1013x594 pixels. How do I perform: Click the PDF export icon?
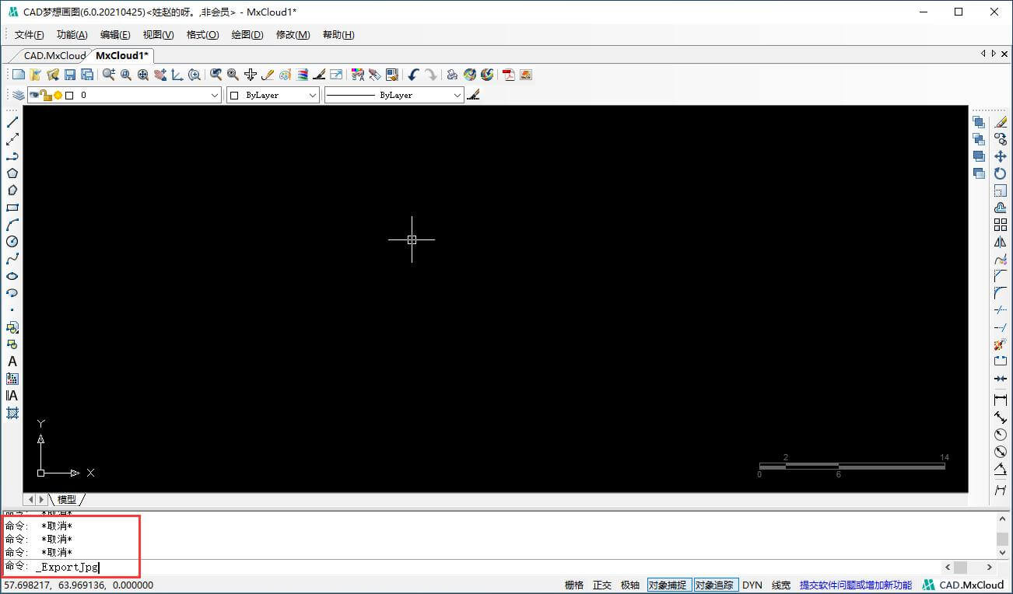[509, 75]
